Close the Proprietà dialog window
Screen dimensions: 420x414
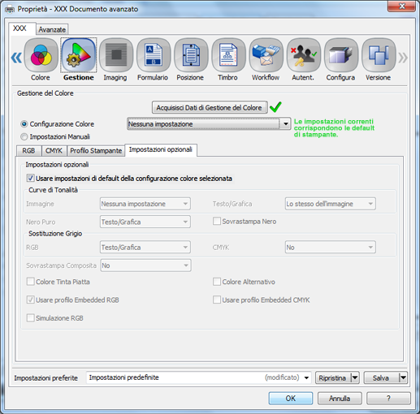click(402, 6)
